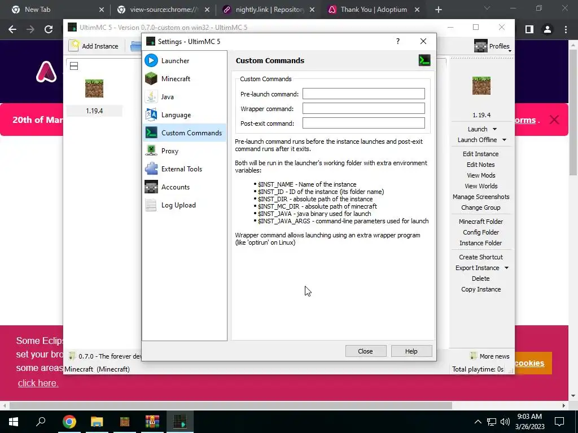Image resolution: width=578 pixels, height=433 pixels.
Task: Click the question mark help icon
Action: 398,41
